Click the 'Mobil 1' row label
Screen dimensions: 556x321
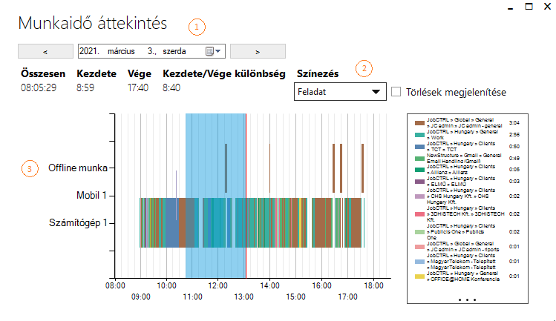click(x=91, y=195)
